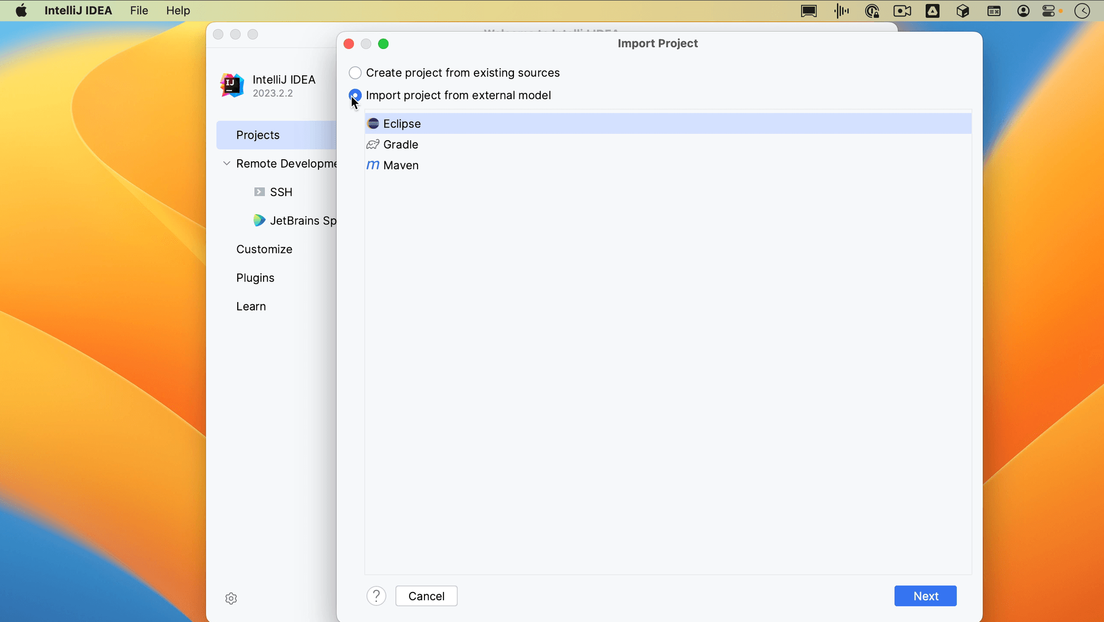The image size is (1104, 622).
Task: Switch to the Plugins section
Action: click(x=255, y=278)
